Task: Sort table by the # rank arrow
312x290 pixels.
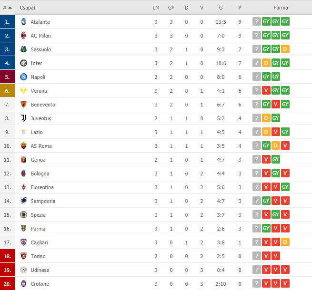Action: click(x=7, y=8)
